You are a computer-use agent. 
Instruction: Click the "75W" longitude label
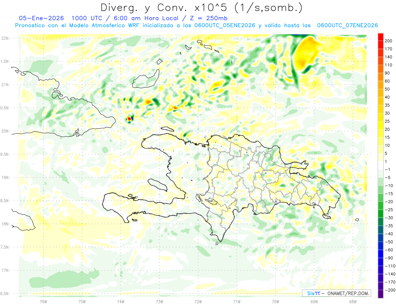tap(82, 301)
